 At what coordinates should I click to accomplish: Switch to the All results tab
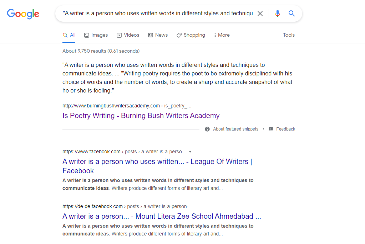tap(69, 35)
